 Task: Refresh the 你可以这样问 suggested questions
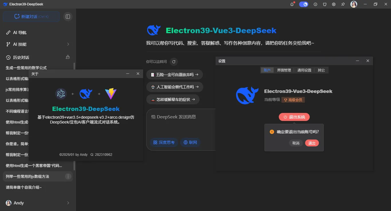point(173,61)
